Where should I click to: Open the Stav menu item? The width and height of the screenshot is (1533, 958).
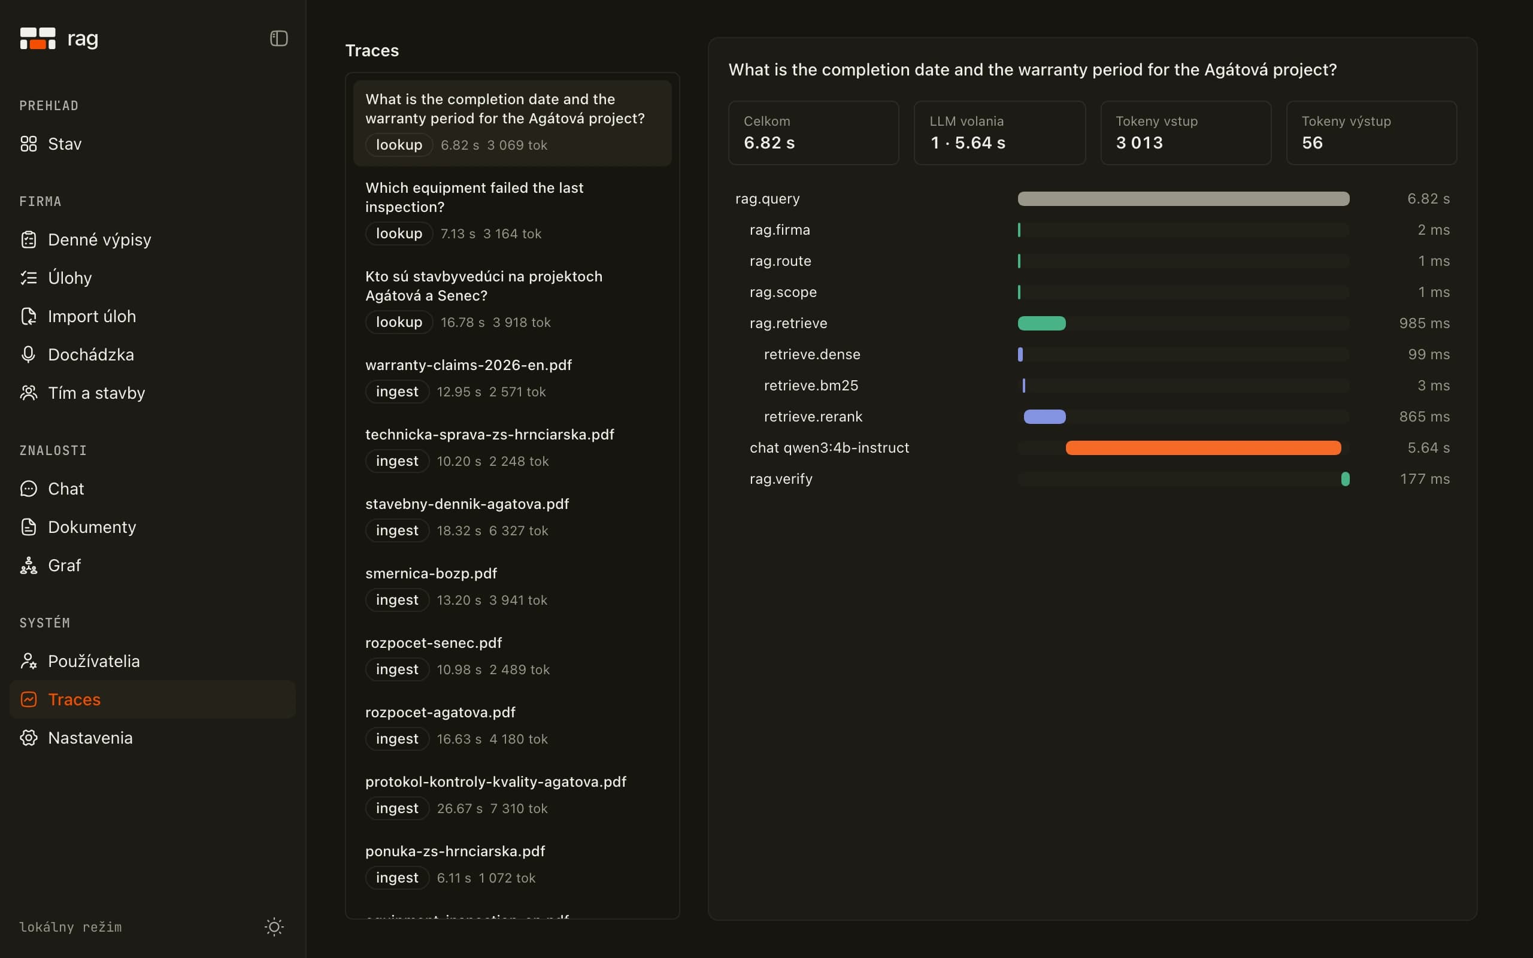point(153,144)
